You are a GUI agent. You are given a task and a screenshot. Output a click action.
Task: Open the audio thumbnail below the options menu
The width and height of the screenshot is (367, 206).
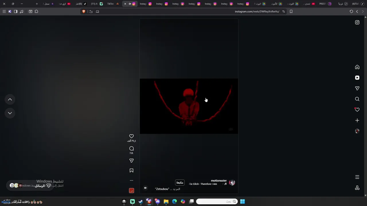[x=131, y=191]
